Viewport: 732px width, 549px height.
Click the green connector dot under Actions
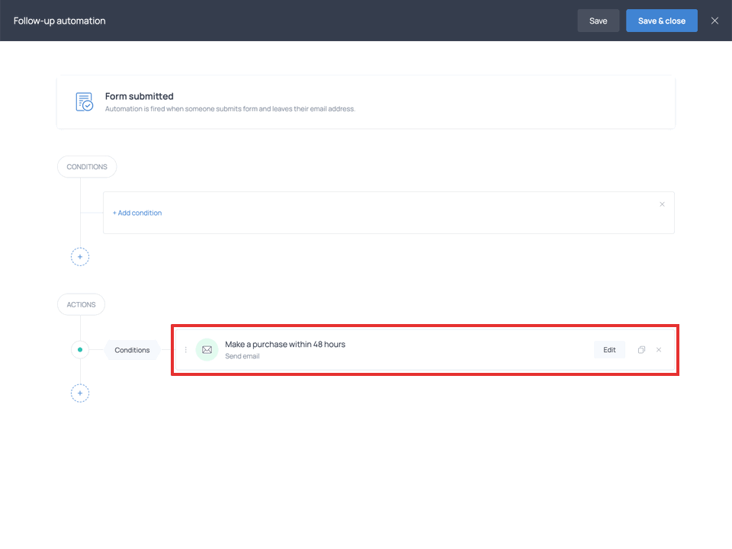point(80,349)
